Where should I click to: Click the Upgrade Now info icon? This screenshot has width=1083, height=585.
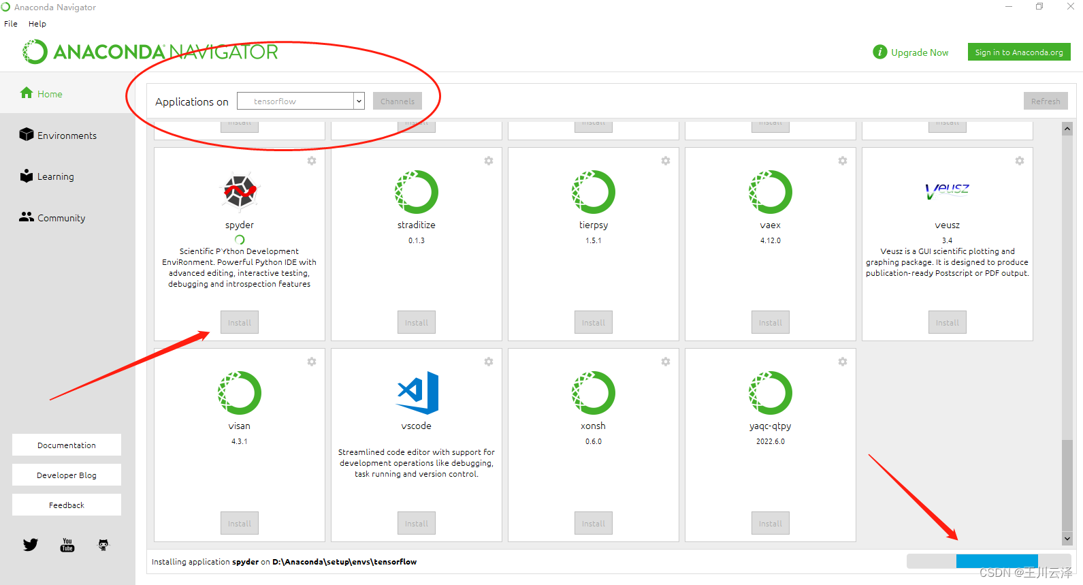(880, 52)
